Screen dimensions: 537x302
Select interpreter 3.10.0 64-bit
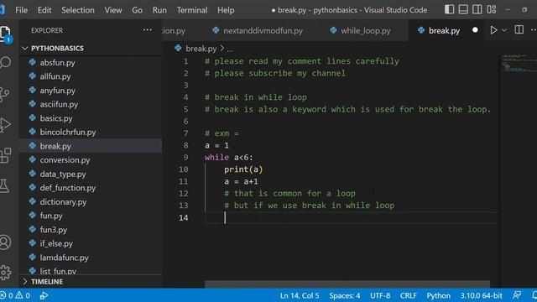pyautogui.click(x=481, y=295)
